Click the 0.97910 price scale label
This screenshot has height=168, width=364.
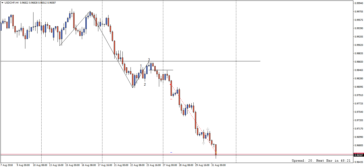pos(358,95)
